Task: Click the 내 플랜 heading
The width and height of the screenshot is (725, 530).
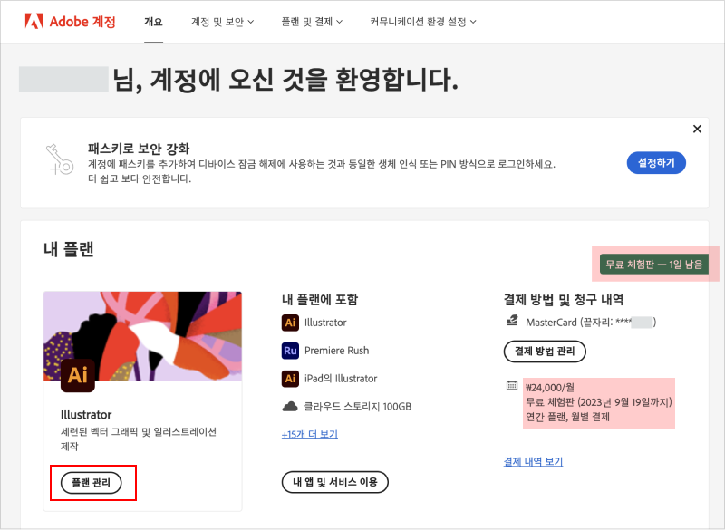Action: (69, 249)
